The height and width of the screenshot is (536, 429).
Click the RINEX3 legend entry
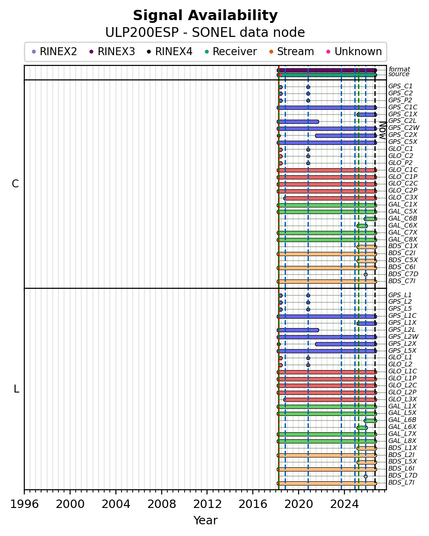pos(112,51)
